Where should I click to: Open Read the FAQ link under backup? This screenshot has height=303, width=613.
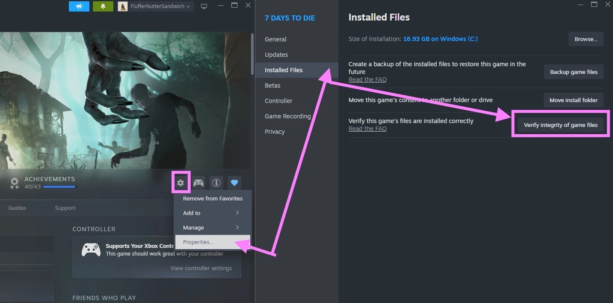[367, 79]
